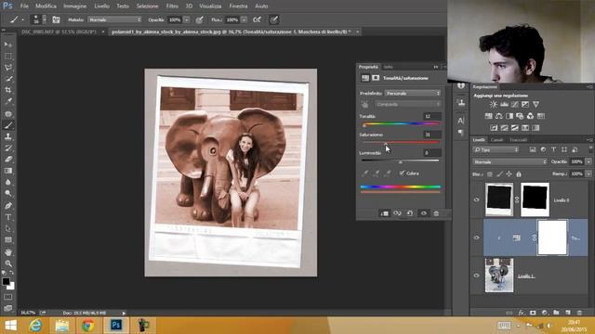Open Internet Explorer from taskbar
Screen dimensions: 595x334
pyautogui.click(x=35, y=326)
